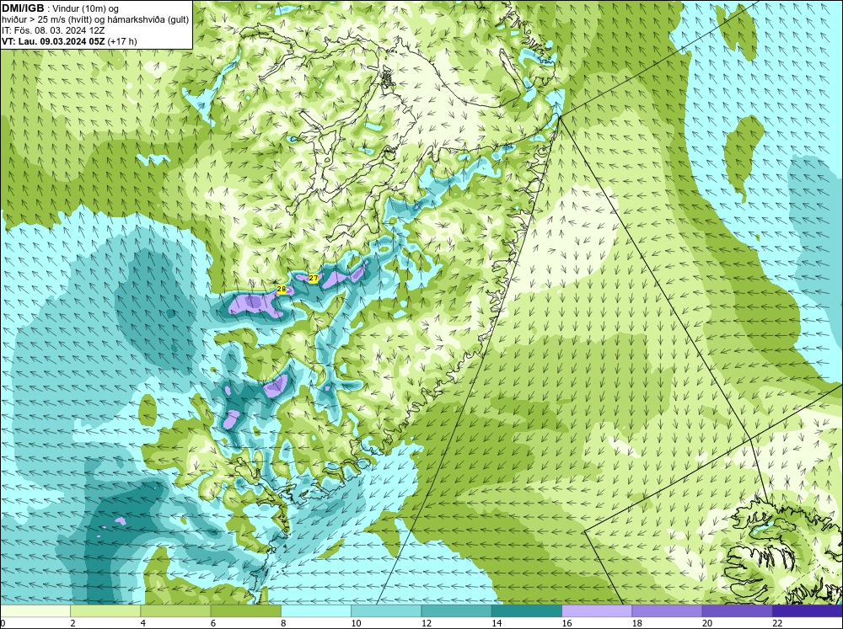
Task: Click the 'Vindur (10m) og' title text
Action: click(x=87, y=9)
